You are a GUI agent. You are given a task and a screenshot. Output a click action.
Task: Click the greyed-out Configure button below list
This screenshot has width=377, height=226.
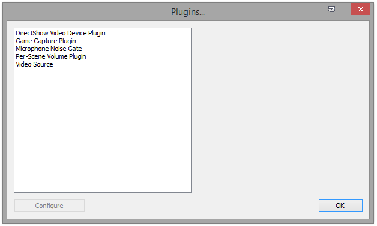click(x=49, y=206)
